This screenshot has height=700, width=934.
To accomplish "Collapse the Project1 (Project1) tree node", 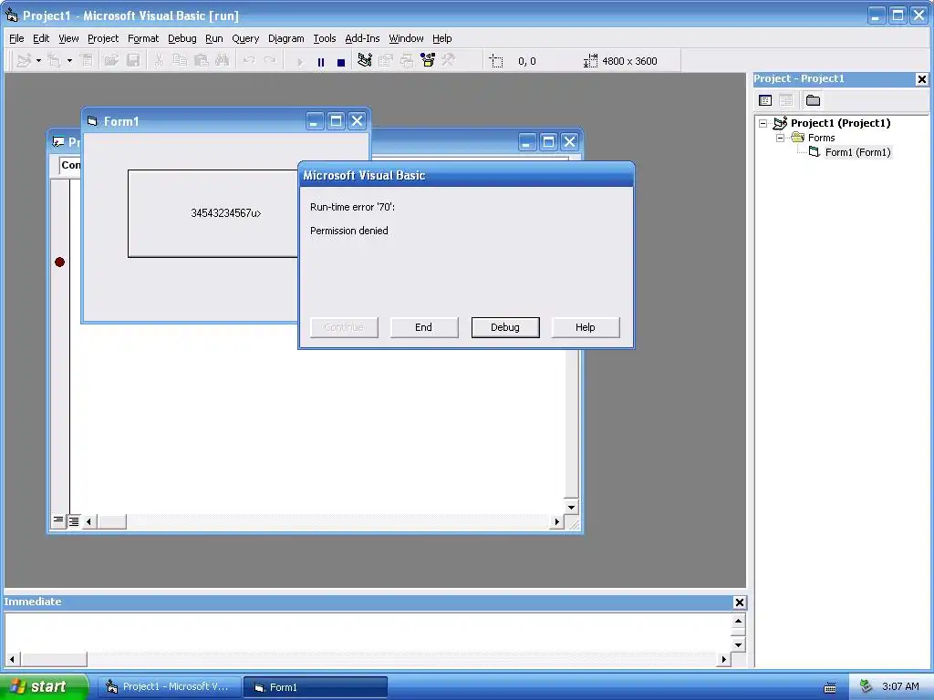I will coord(763,123).
